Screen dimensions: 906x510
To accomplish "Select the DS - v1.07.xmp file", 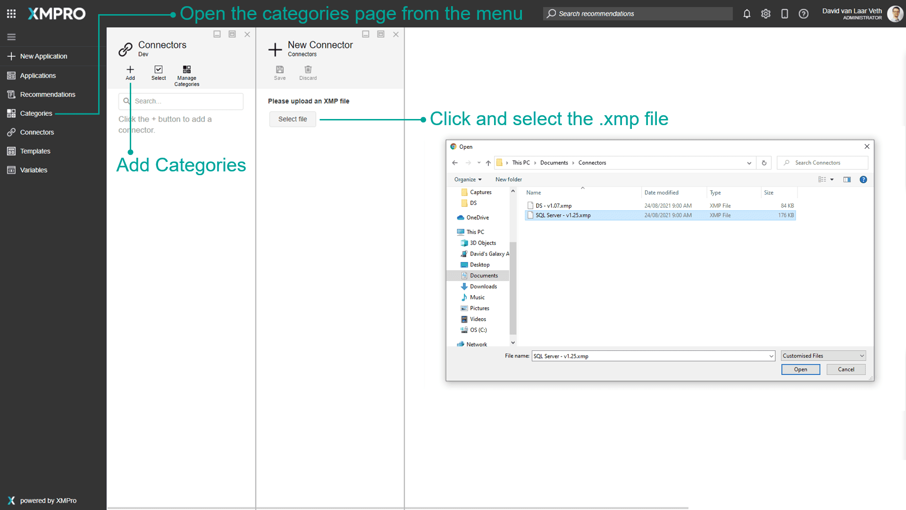I will tap(554, 205).
